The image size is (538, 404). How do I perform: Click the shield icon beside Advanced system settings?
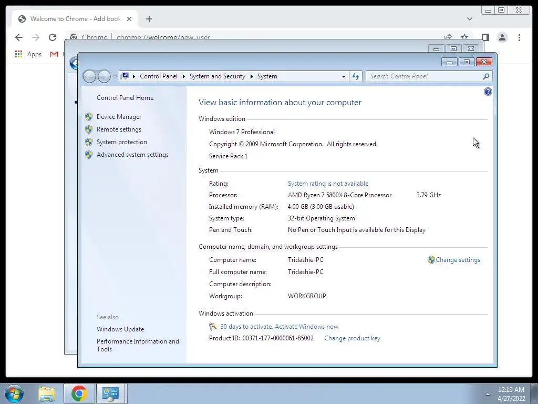coord(89,155)
